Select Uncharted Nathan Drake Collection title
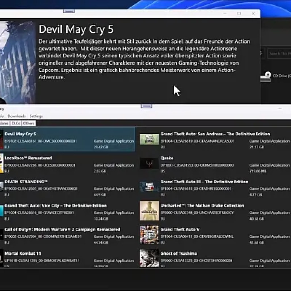 click(202, 205)
